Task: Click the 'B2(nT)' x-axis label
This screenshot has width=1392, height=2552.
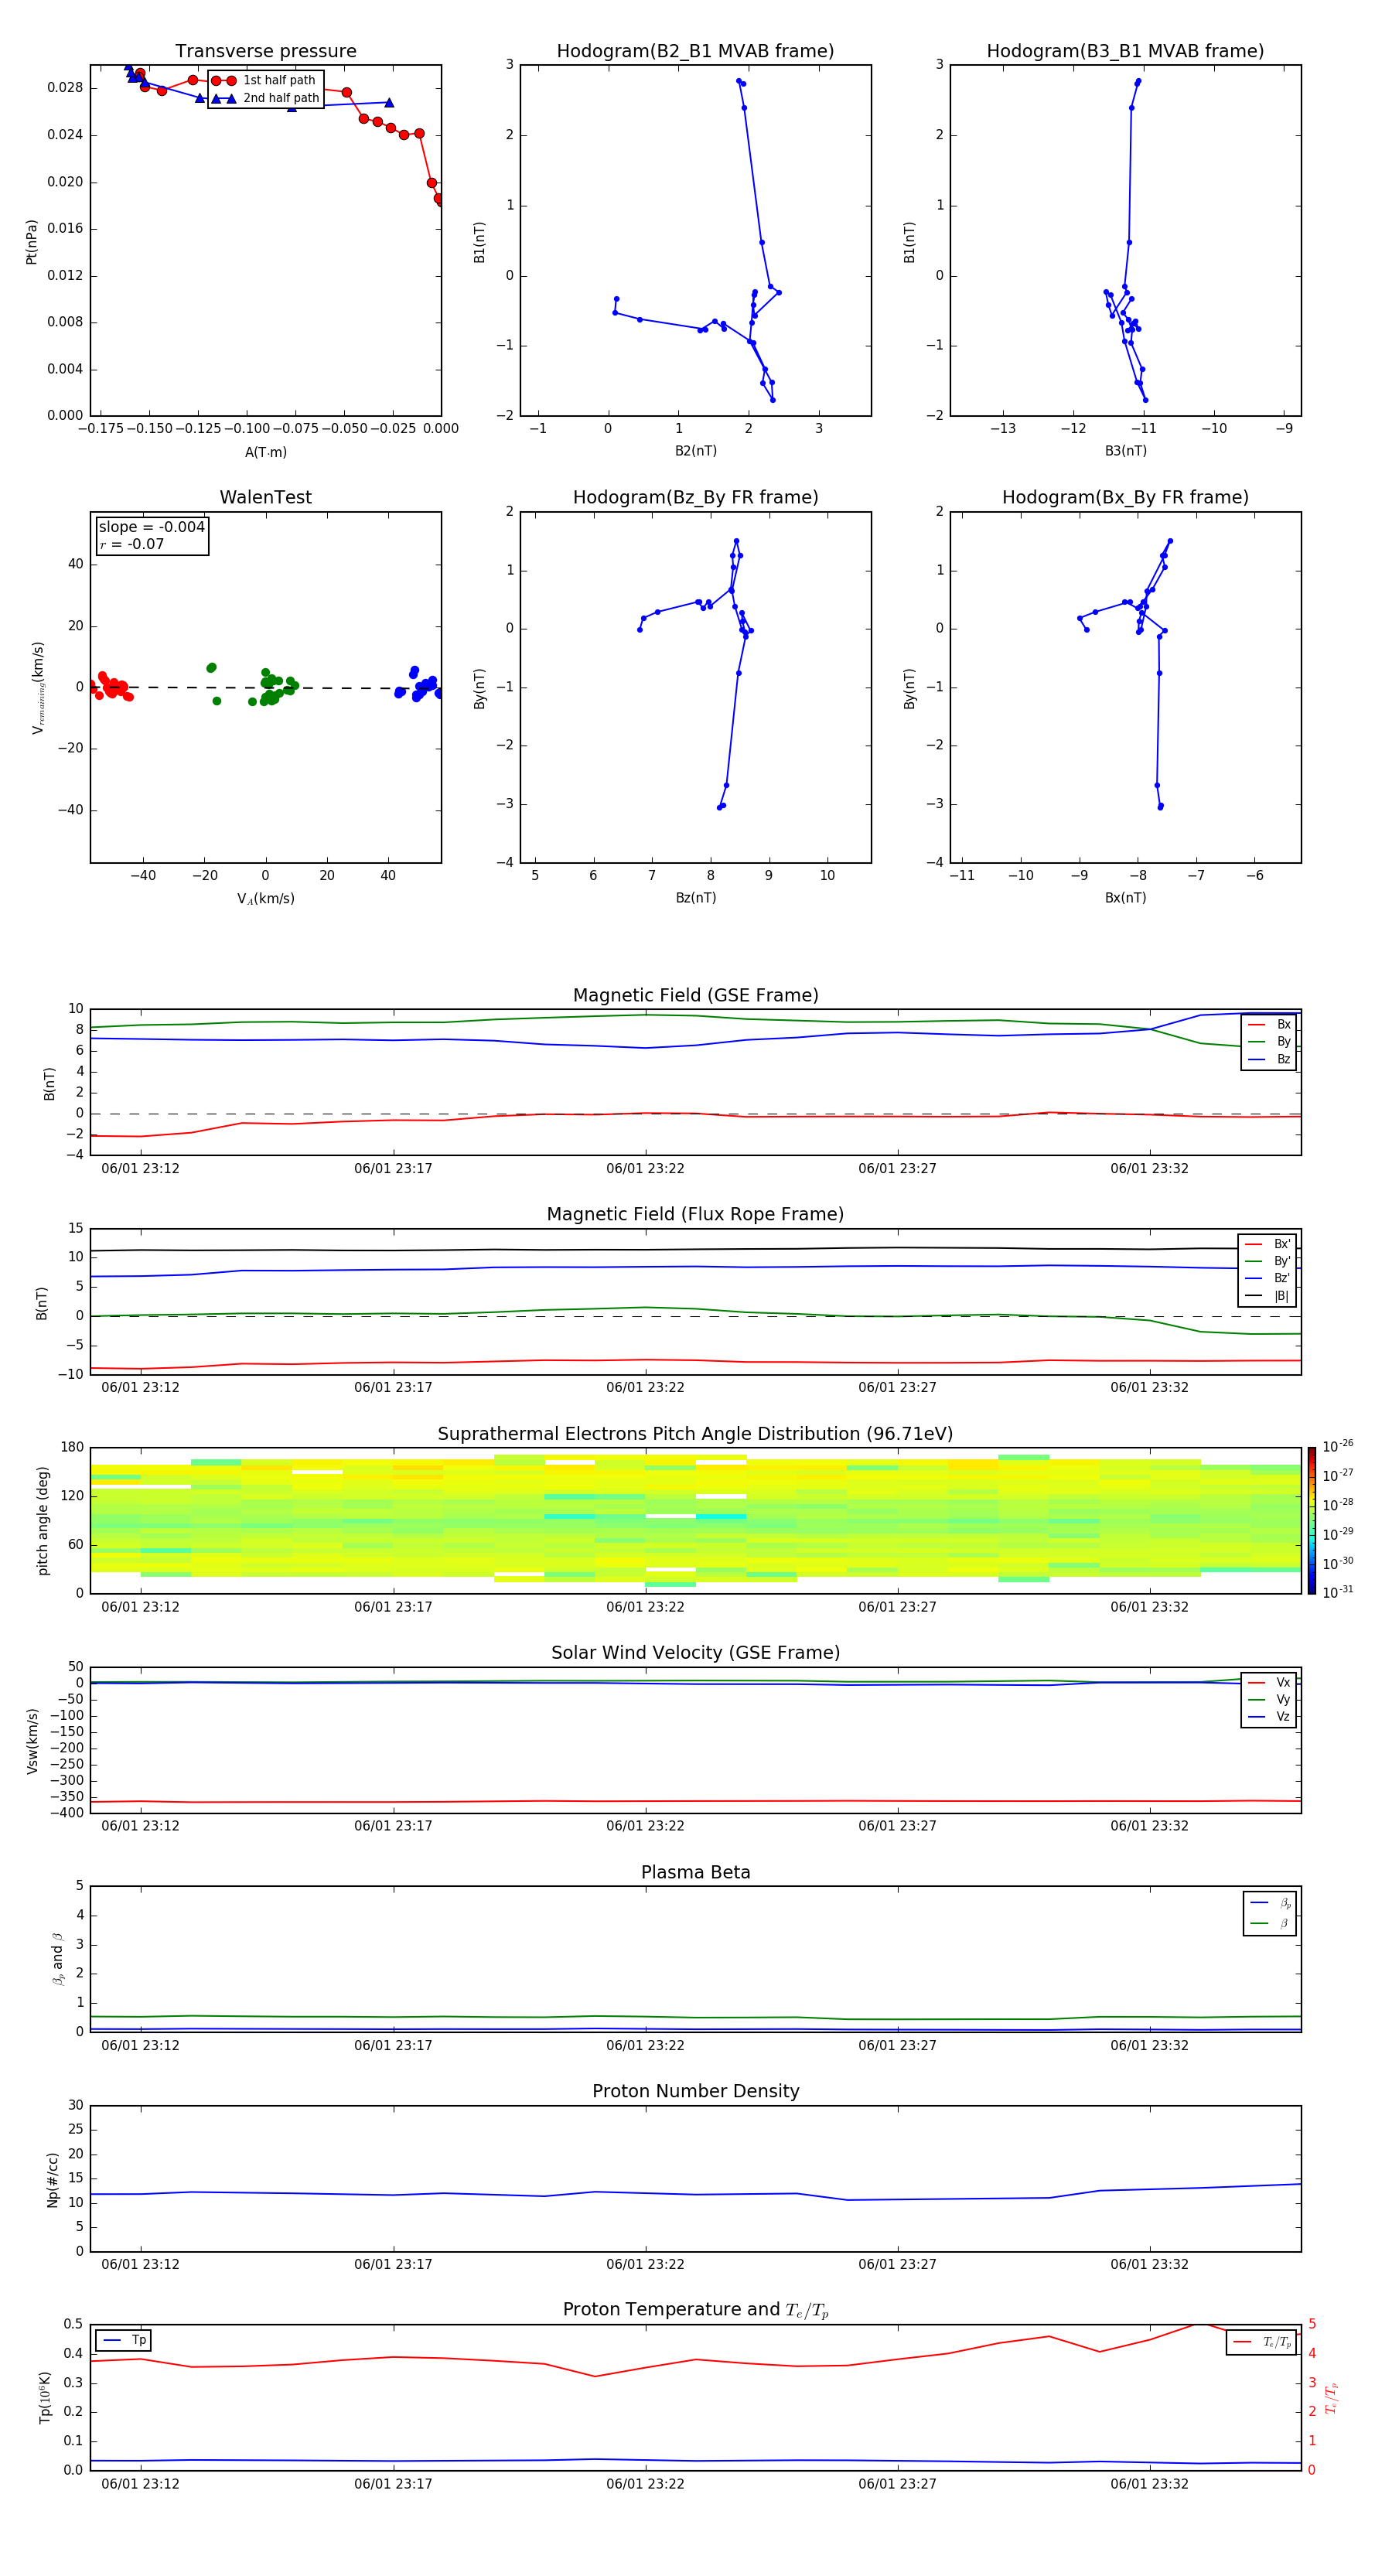Action: click(x=695, y=451)
